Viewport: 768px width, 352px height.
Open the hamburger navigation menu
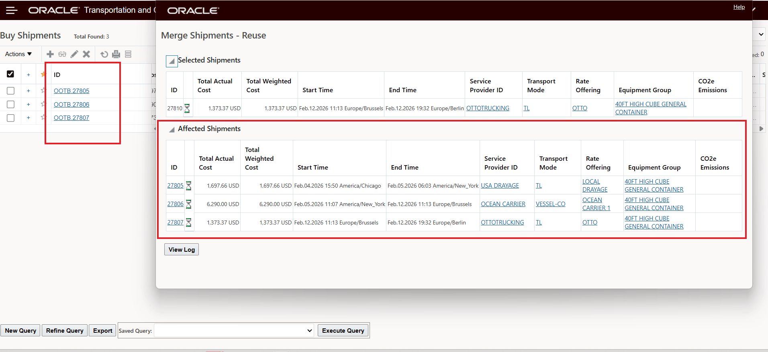[x=12, y=10]
